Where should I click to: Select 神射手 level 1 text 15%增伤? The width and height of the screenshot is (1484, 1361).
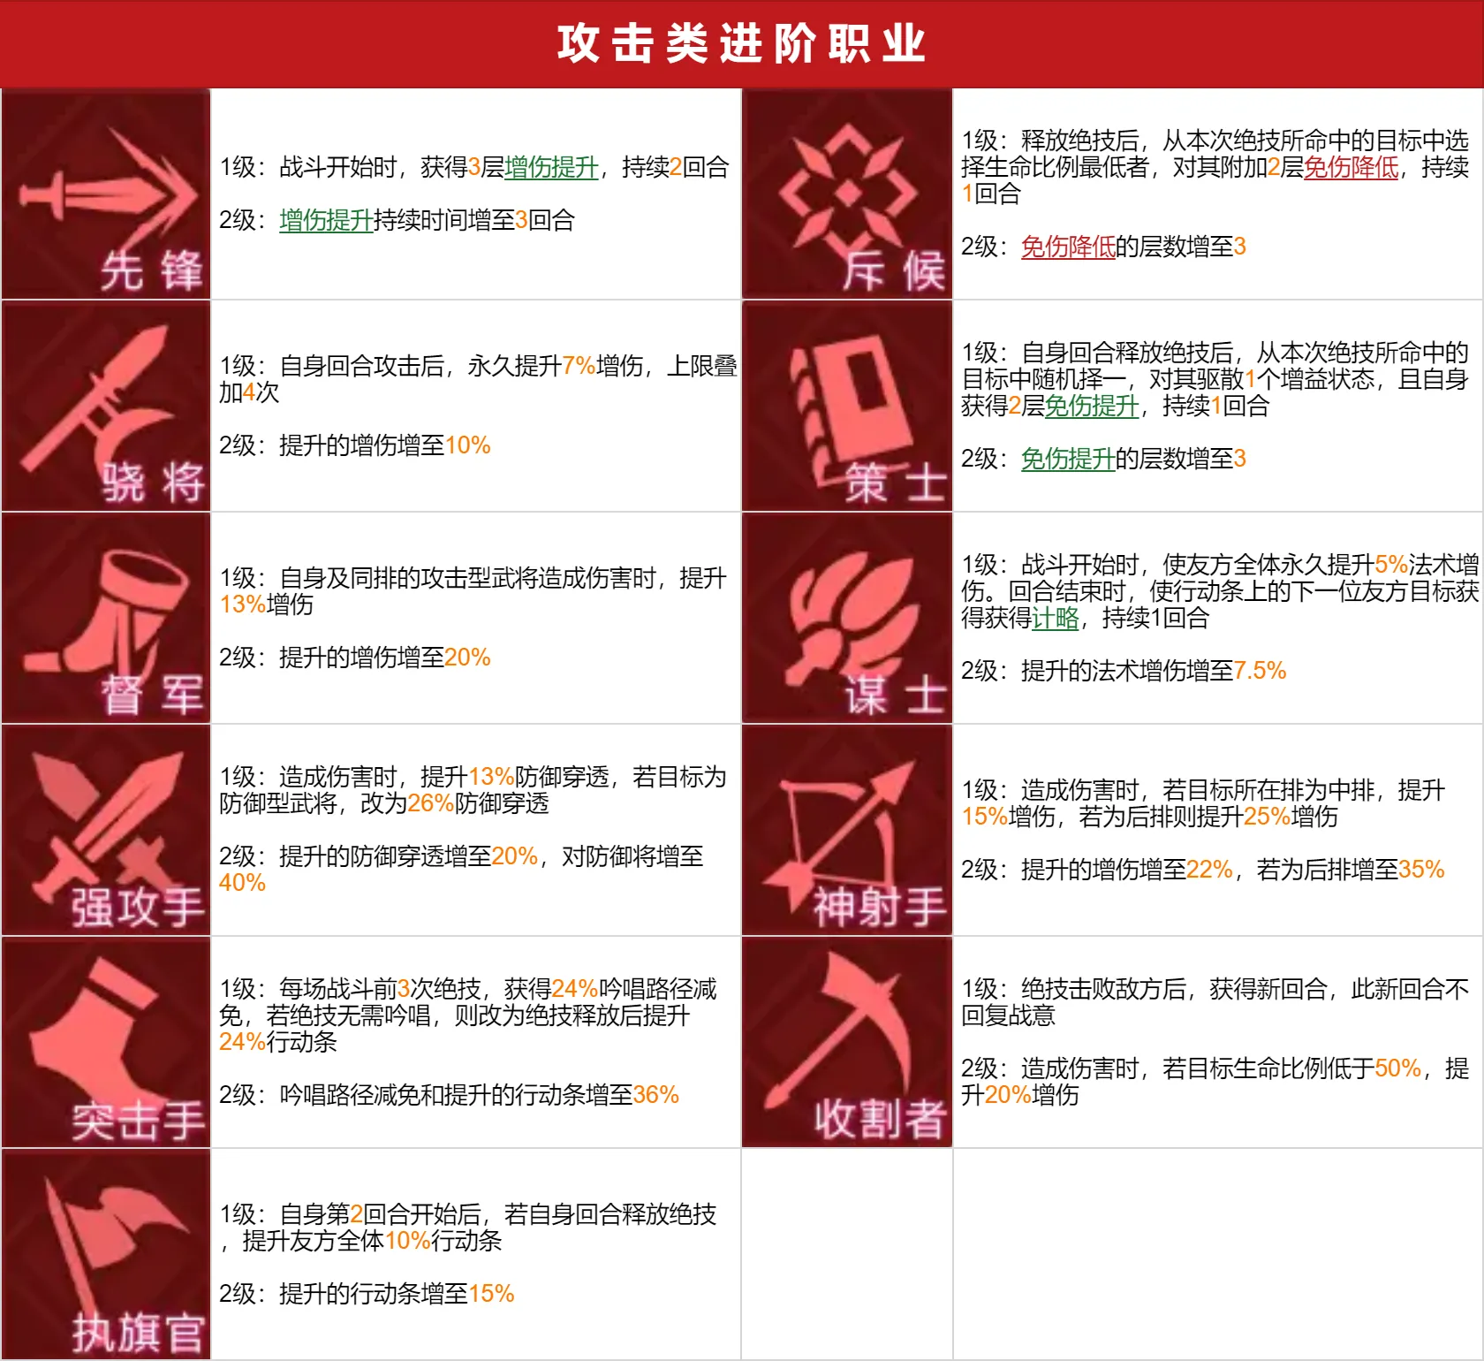[x=1008, y=817]
